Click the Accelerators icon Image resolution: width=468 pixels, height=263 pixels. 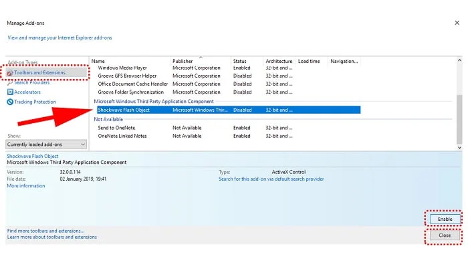(10, 92)
